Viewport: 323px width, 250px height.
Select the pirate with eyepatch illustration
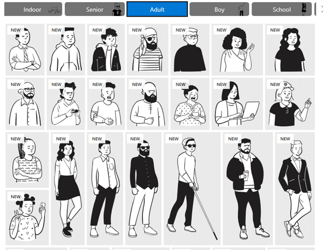click(x=148, y=50)
